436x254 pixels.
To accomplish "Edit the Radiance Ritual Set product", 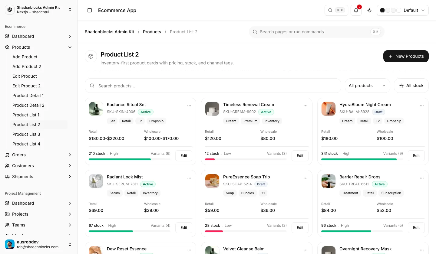I will 184,156.
